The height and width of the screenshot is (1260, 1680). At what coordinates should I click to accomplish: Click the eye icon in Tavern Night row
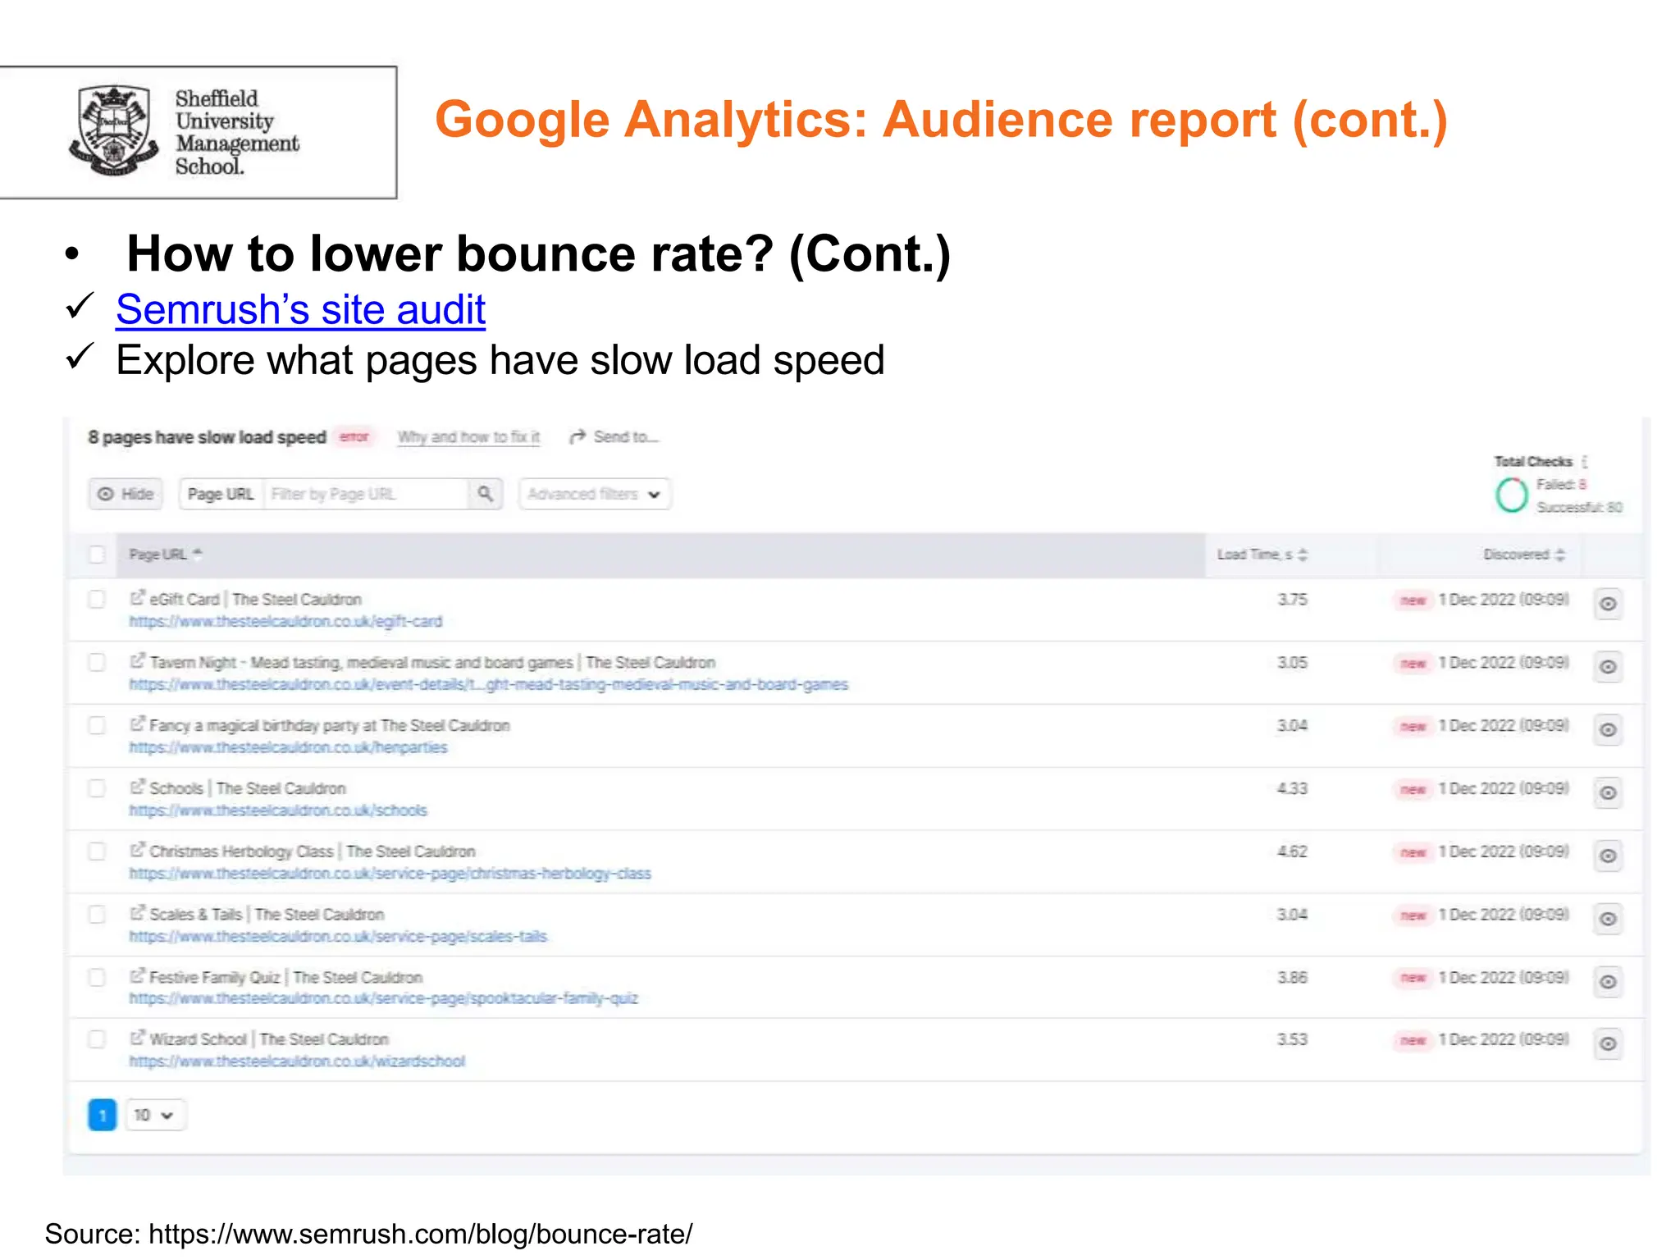pyautogui.click(x=1608, y=667)
